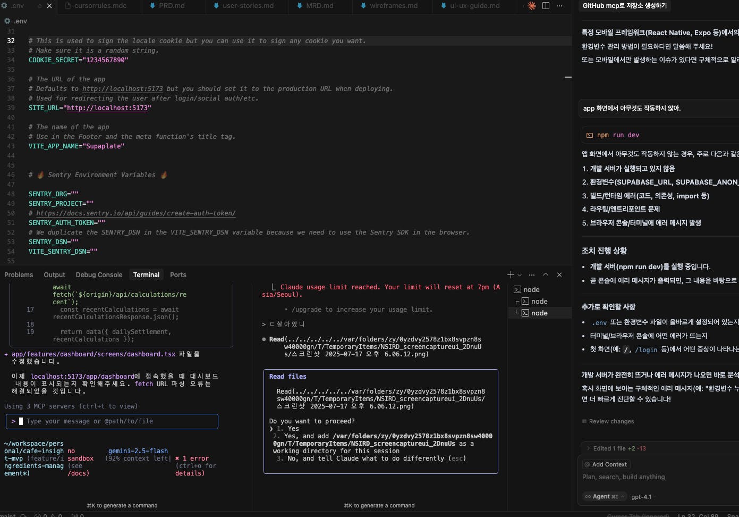The width and height of the screenshot is (739, 517).
Task: Click the line number 48 in gutter
Action: [x=11, y=194]
